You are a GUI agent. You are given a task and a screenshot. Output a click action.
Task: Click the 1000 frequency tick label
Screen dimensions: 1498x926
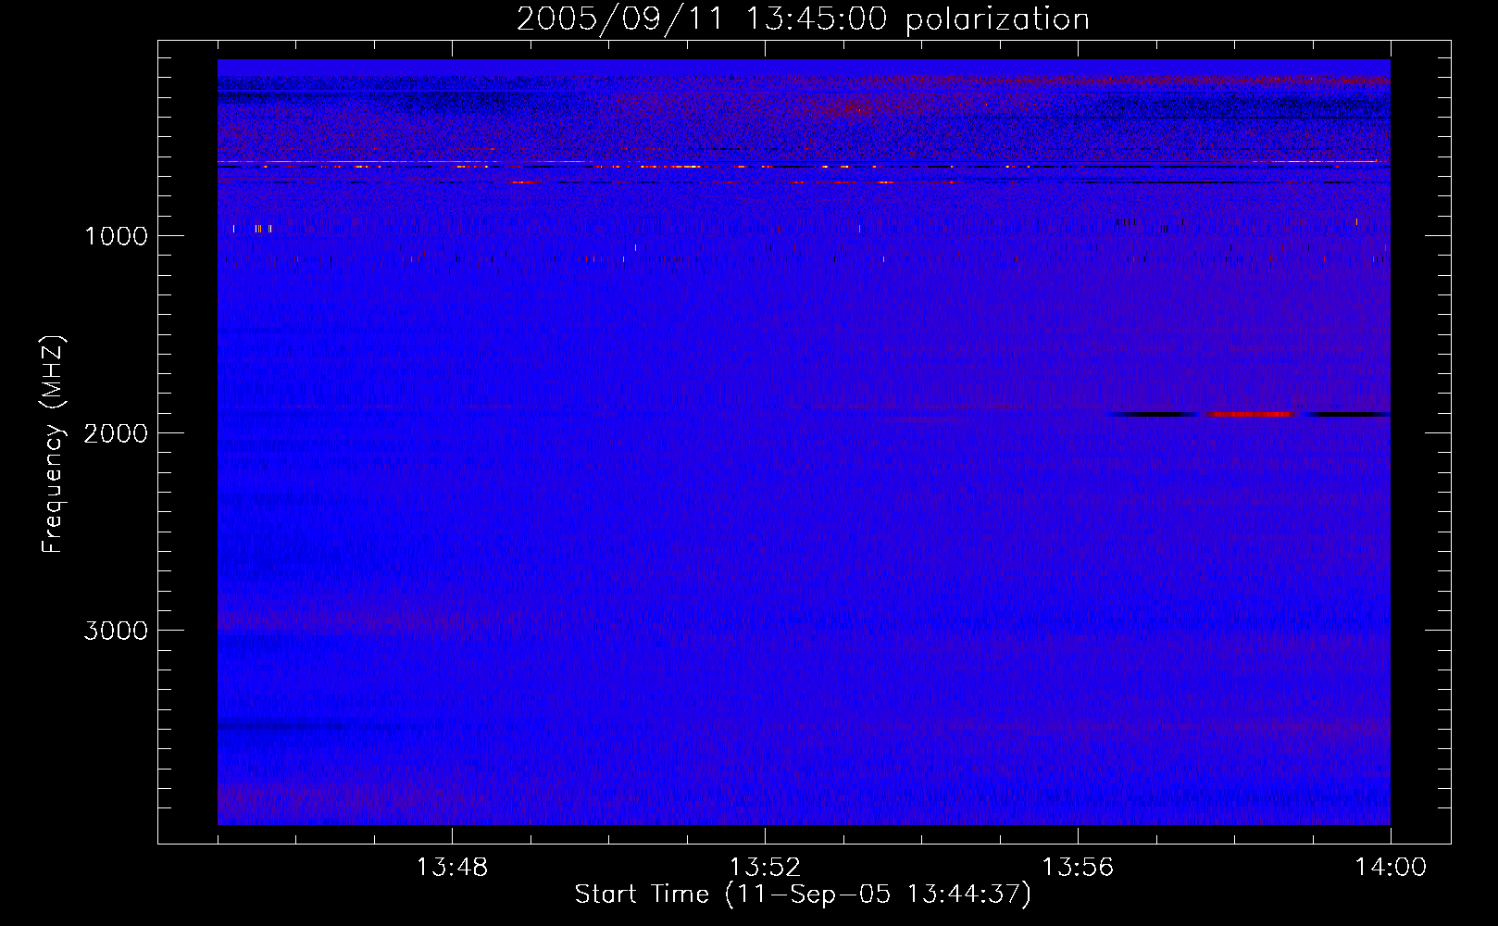pos(116,236)
